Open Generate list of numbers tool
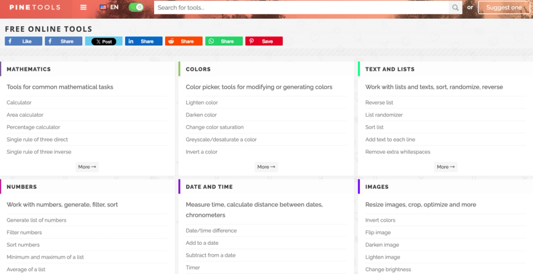 [36, 220]
